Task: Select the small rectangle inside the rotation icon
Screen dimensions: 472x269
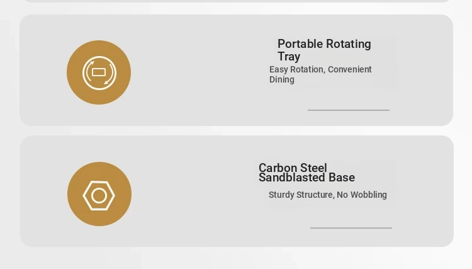Action: [98, 72]
